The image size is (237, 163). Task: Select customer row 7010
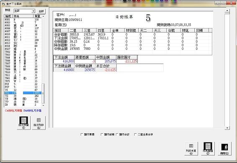pos(23,72)
